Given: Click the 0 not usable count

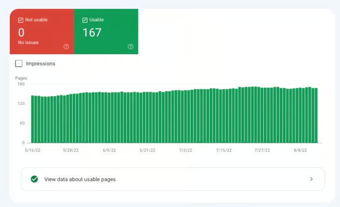Looking at the screenshot, I should coord(21,33).
